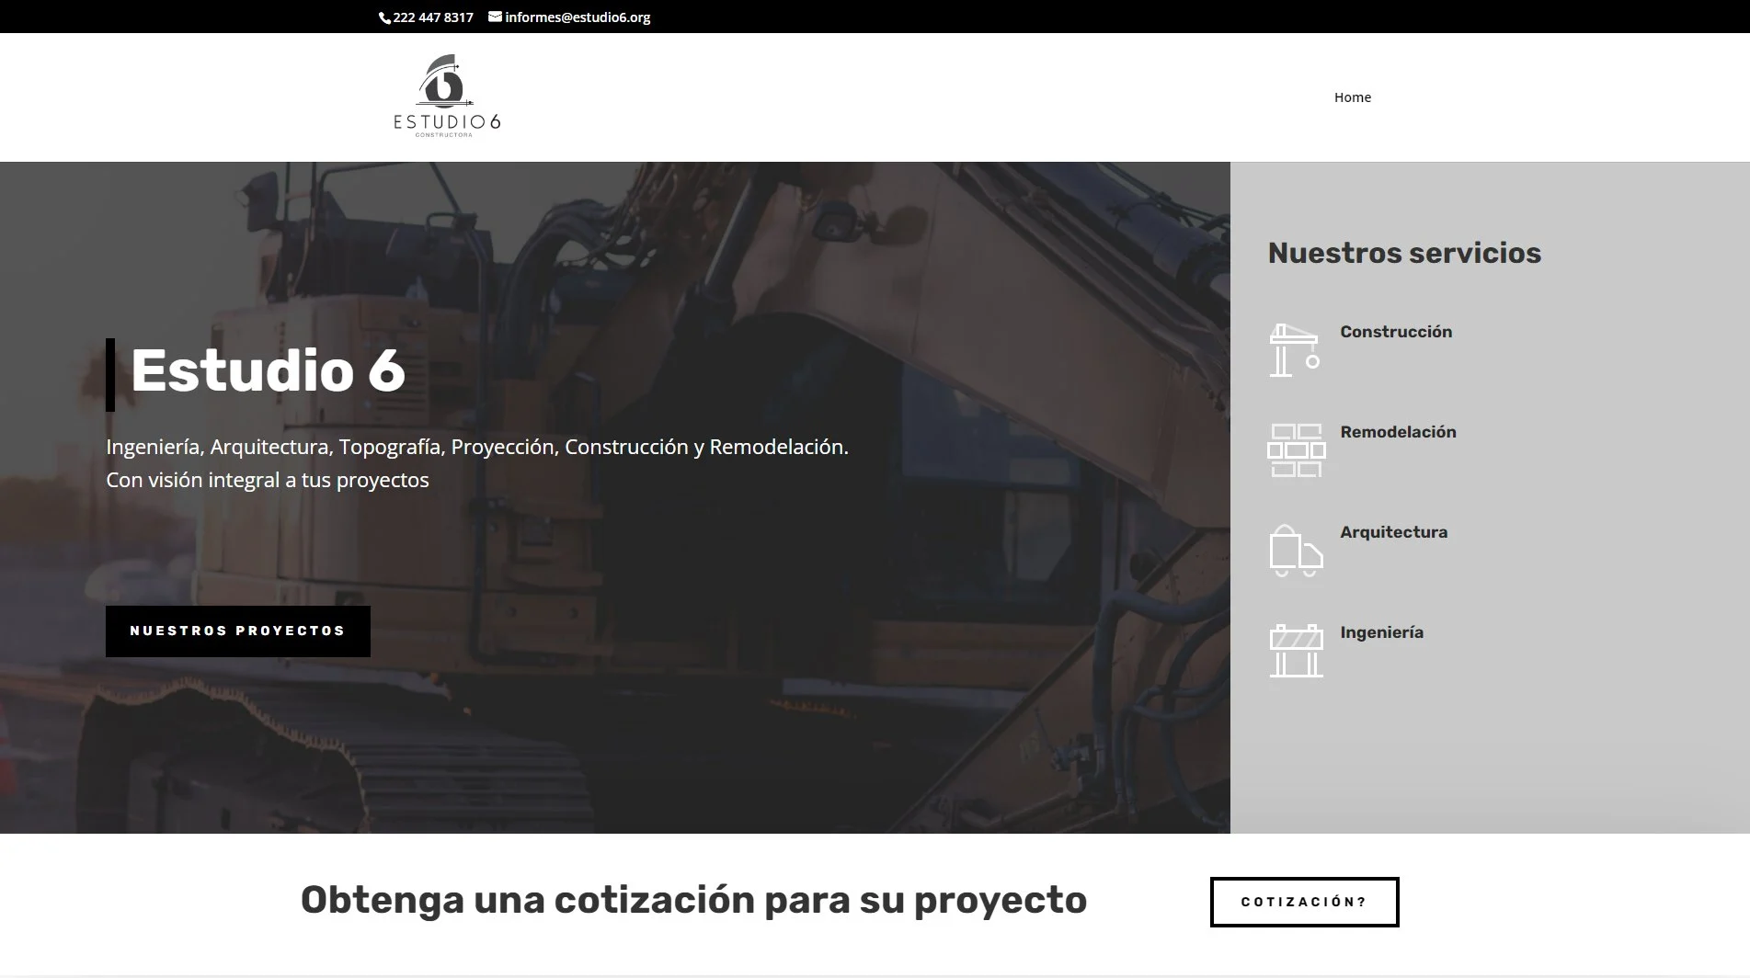Click the Cotización? button

click(1304, 902)
